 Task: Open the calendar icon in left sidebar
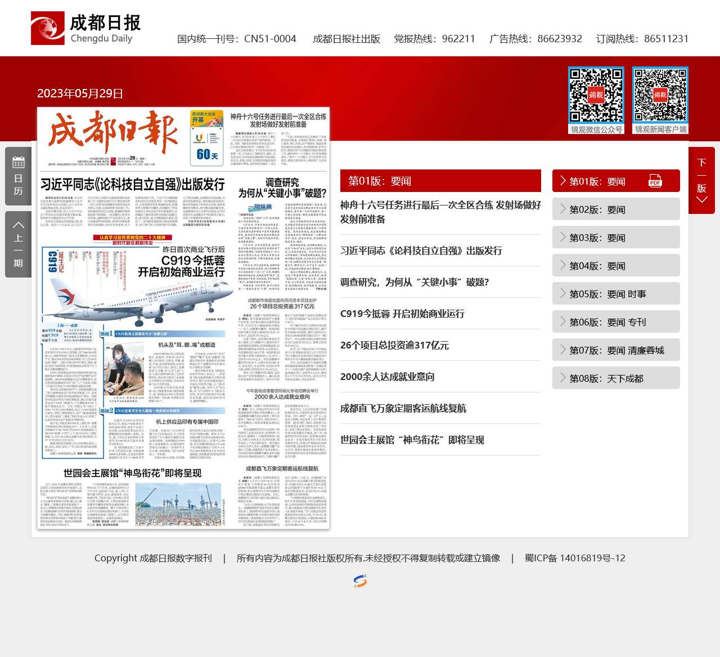pyautogui.click(x=19, y=163)
